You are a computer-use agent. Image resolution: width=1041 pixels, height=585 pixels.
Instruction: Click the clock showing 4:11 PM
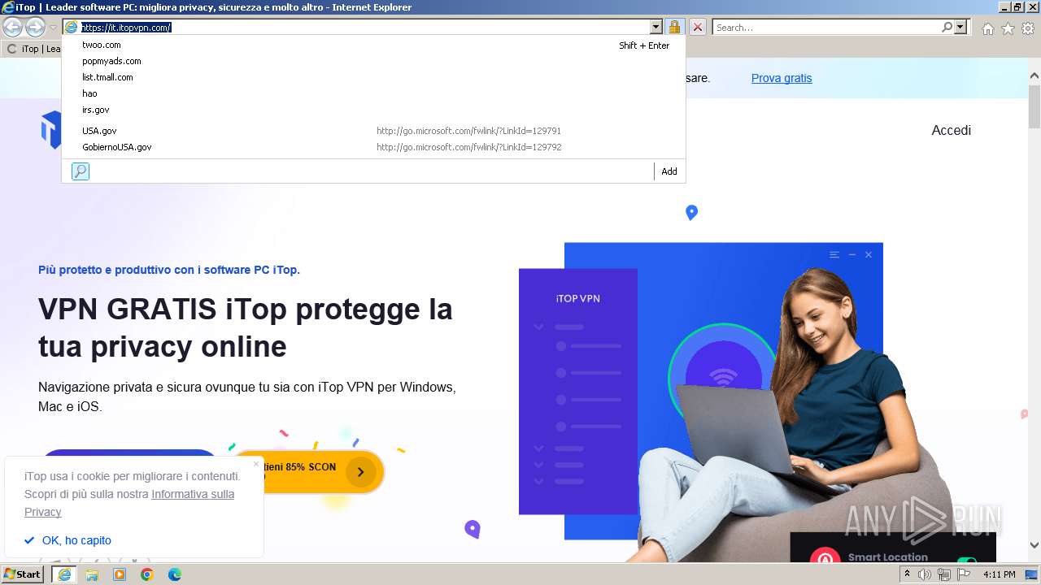pos(999,574)
